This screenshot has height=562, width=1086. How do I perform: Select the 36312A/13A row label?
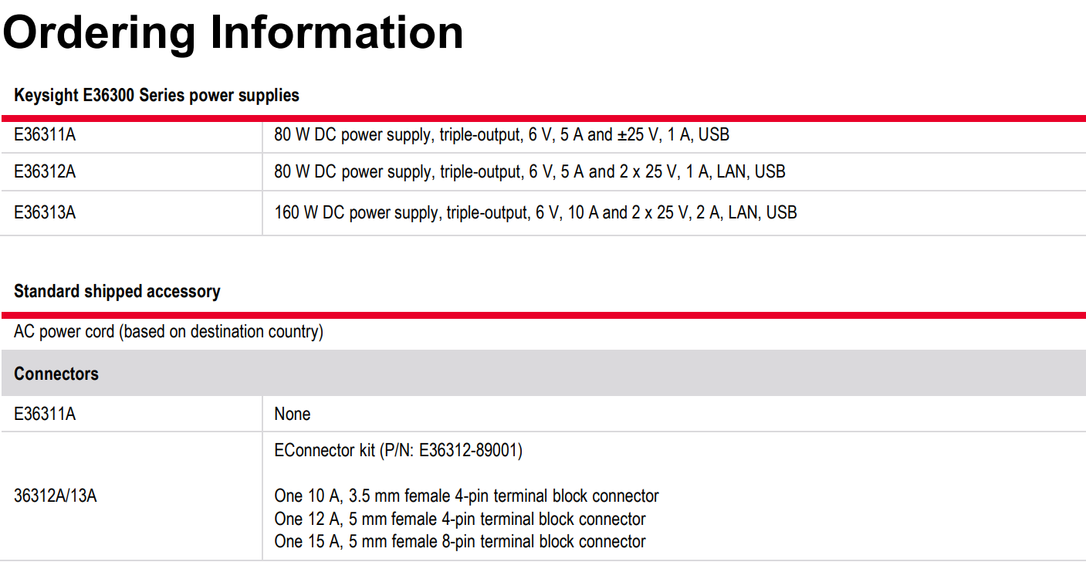point(56,496)
